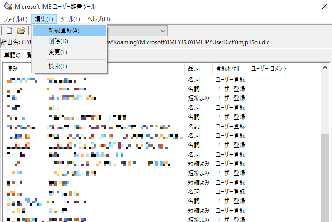This screenshot has width=332, height=222.
Task: Open the ツール(T) menu
Action: (x=70, y=19)
